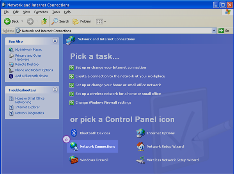234x174 pixels.
Task: Click Set up home or small office network link
Action: 118,85
